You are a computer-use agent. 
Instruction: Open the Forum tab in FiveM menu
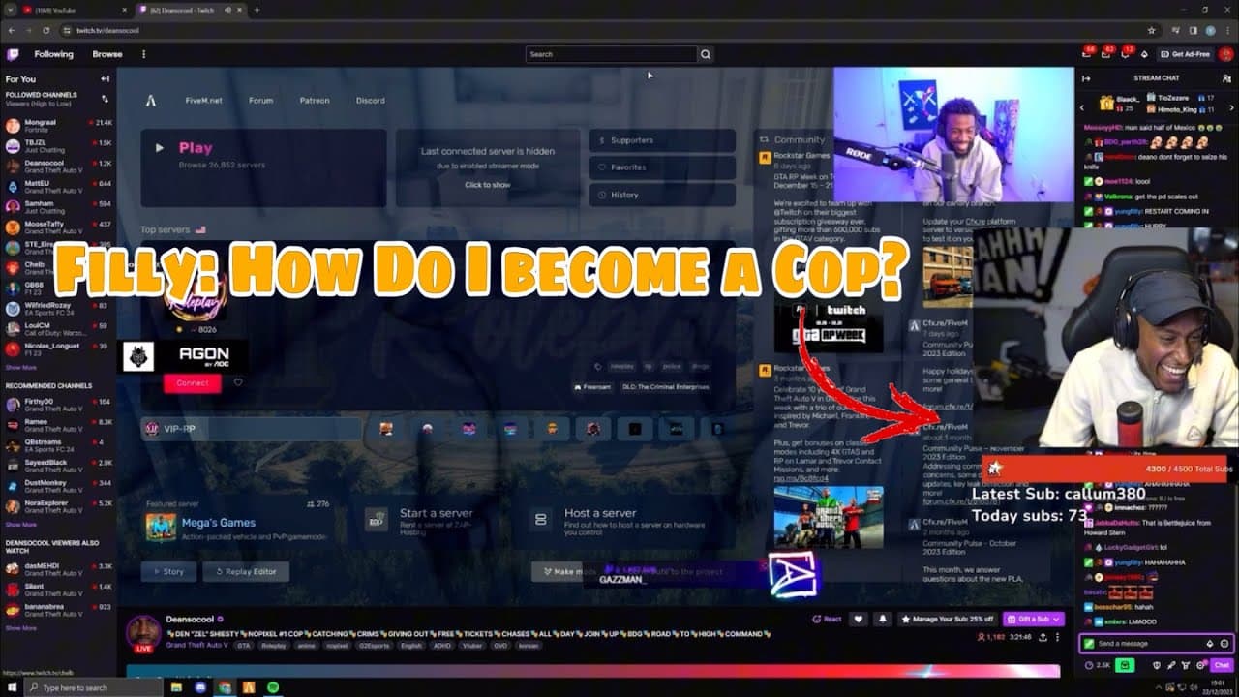coord(260,100)
